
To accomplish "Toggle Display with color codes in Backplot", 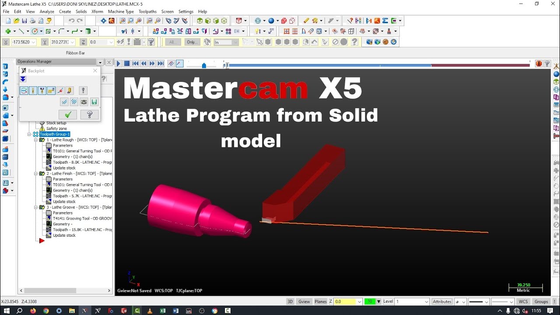I will point(24,91).
